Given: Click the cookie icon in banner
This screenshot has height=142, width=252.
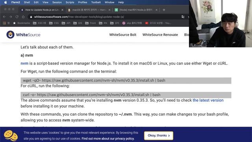Looking at the screenshot, I should point(11,136).
